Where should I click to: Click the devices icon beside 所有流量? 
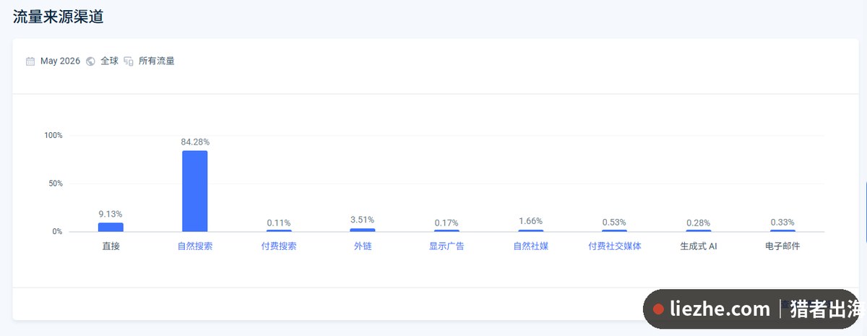coord(129,61)
